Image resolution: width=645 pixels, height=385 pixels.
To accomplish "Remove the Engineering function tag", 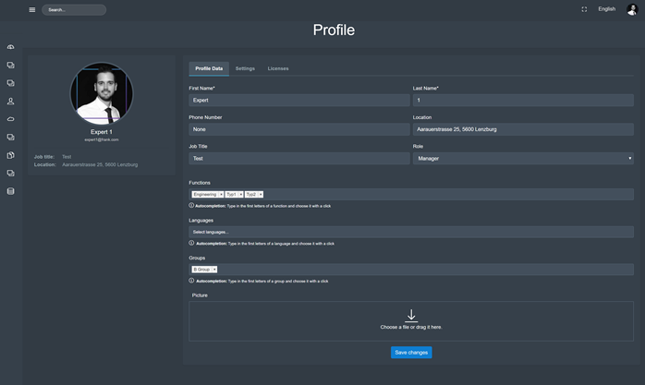I will (x=221, y=195).
